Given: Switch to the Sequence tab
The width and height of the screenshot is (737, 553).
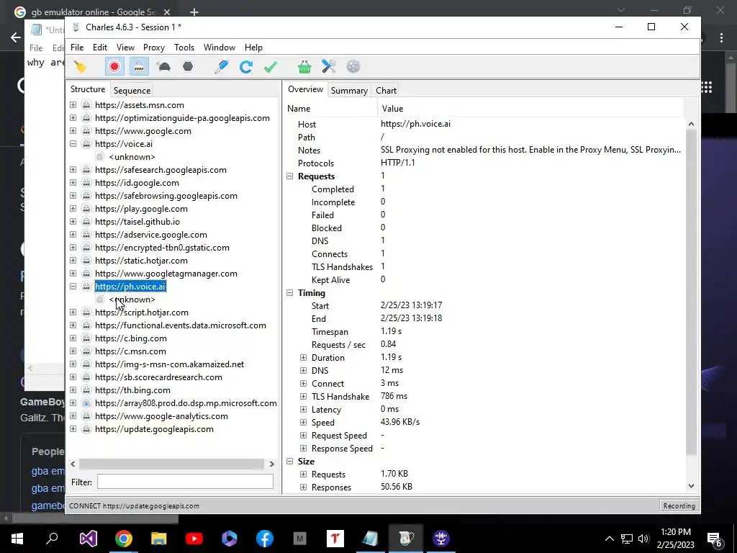Looking at the screenshot, I should (132, 90).
